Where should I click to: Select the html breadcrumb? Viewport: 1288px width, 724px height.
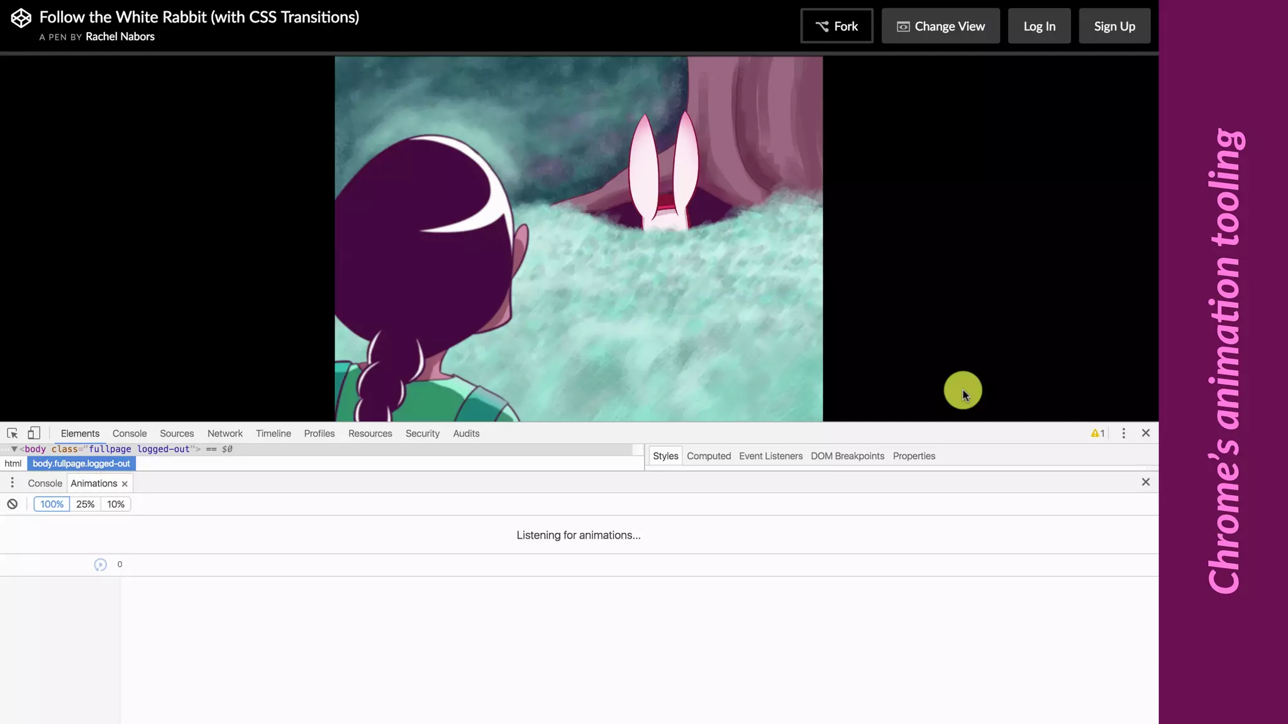(13, 464)
